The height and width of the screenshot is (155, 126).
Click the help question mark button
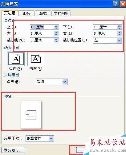point(116,4)
